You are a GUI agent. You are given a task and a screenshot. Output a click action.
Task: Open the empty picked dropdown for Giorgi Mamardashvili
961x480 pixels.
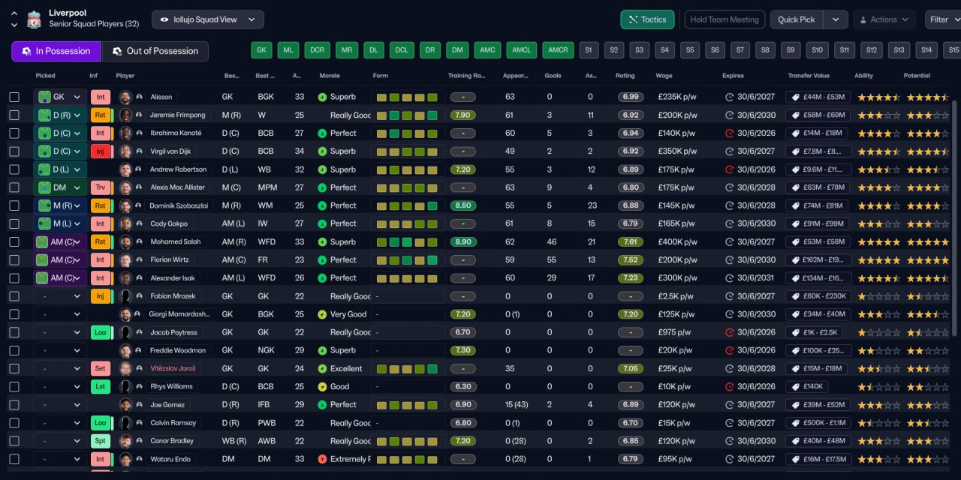pos(60,314)
